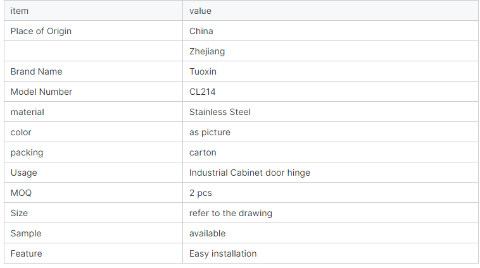
Task: Select the 'Tuoxin' brand value
Action: click(x=203, y=71)
